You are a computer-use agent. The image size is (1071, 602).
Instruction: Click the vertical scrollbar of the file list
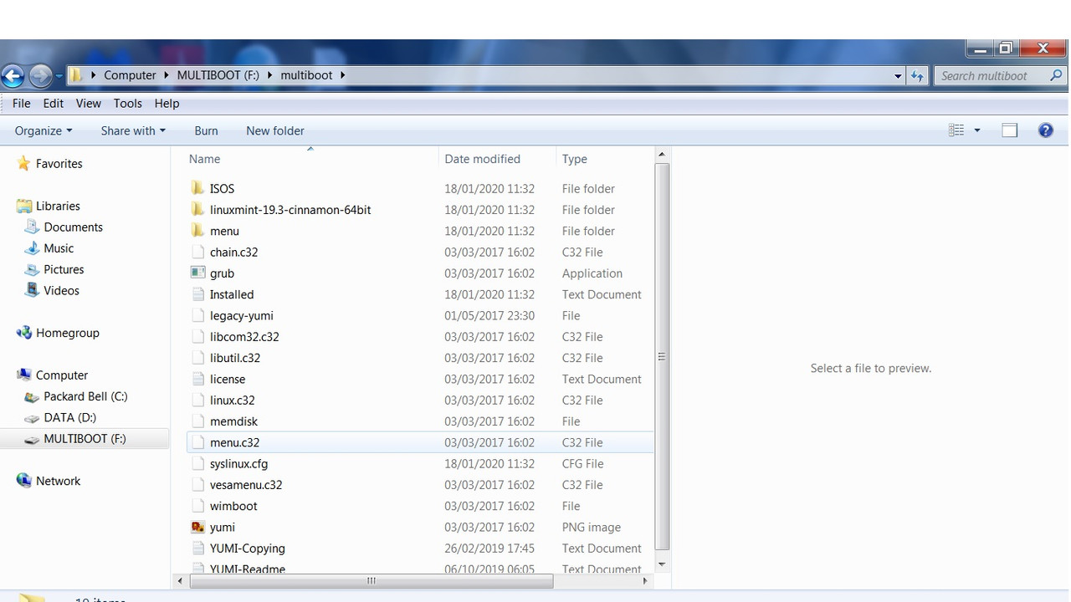(662, 356)
